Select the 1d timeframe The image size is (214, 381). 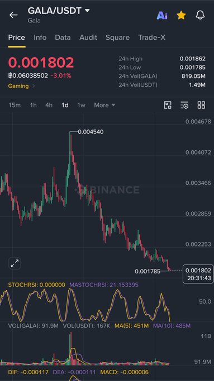pos(65,105)
